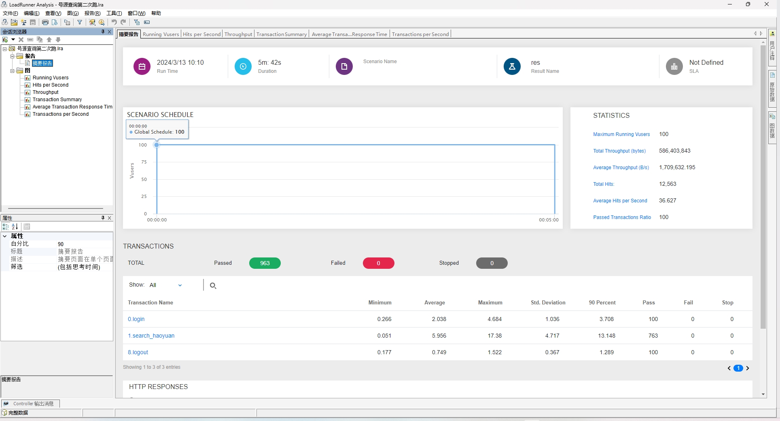Viewport: 780px width, 421px height.
Task: Pin the session browser panel
Action: point(103,32)
